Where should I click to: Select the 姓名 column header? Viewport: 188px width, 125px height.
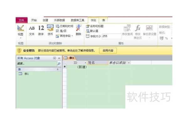97,62
